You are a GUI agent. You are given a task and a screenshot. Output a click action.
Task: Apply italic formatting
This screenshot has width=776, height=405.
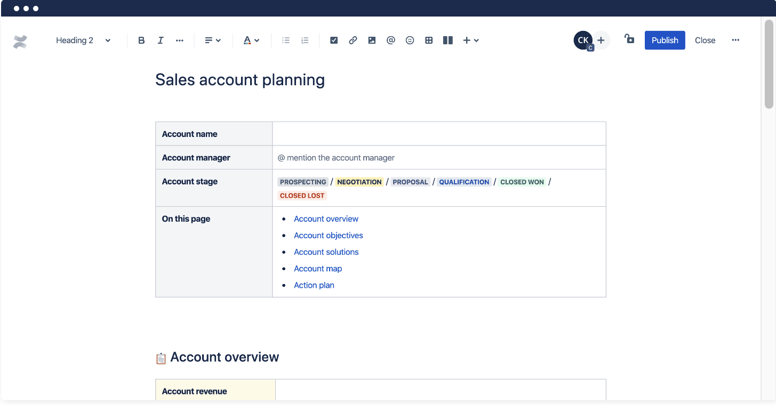coord(160,40)
